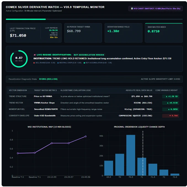Click the 0.8710 raw master index

pyautogui.click(x=154, y=31)
